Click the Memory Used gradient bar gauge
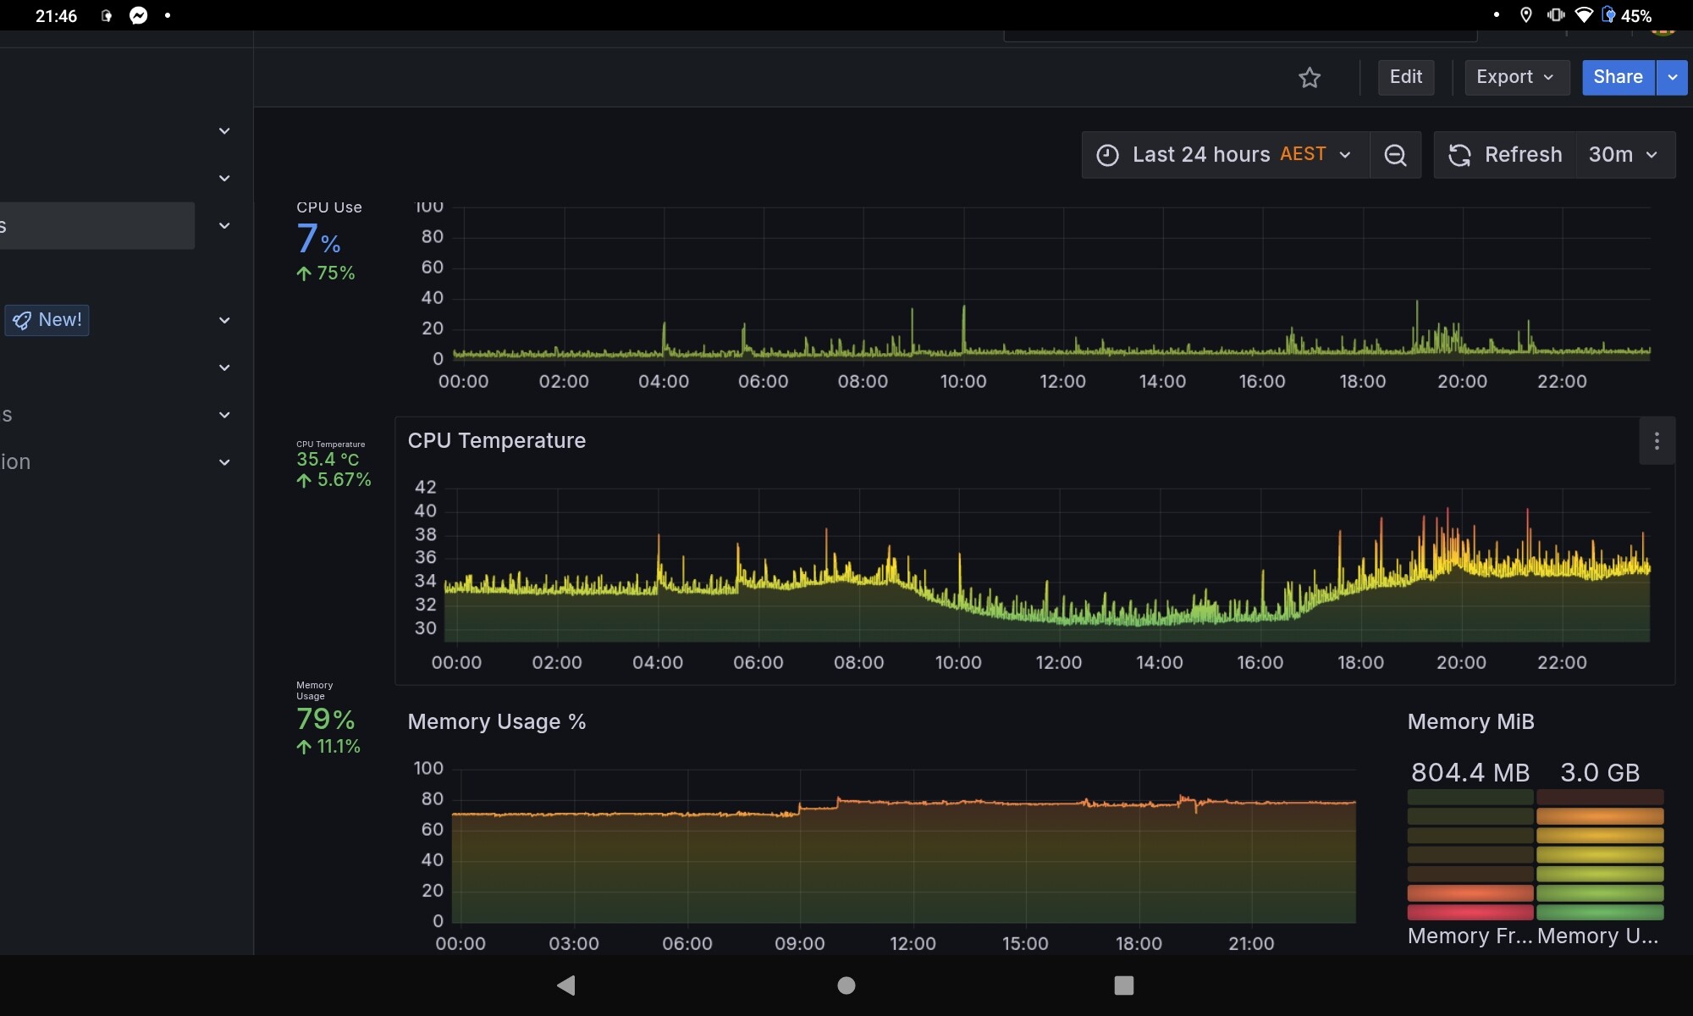This screenshot has width=1693, height=1016. 1600,854
